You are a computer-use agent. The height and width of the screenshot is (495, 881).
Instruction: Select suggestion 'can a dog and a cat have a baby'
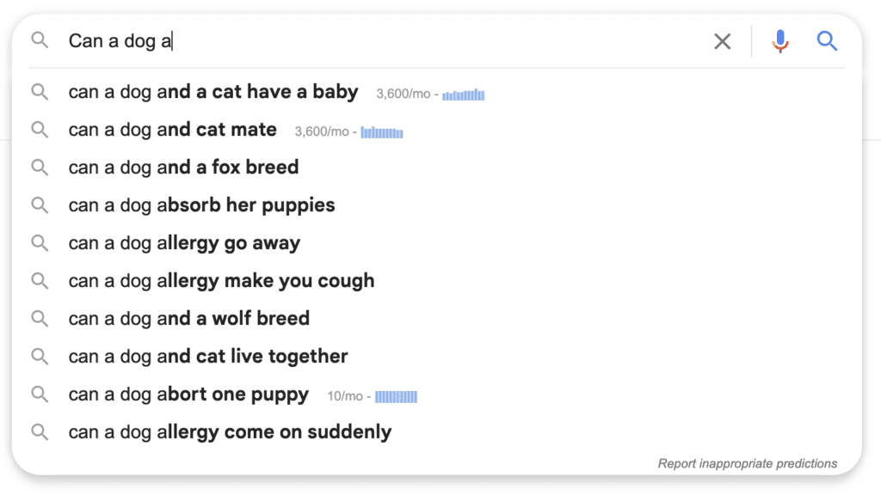(213, 92)
